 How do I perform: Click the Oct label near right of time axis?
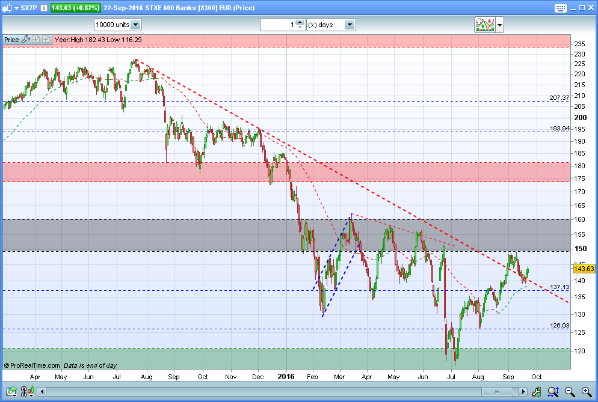536,377
